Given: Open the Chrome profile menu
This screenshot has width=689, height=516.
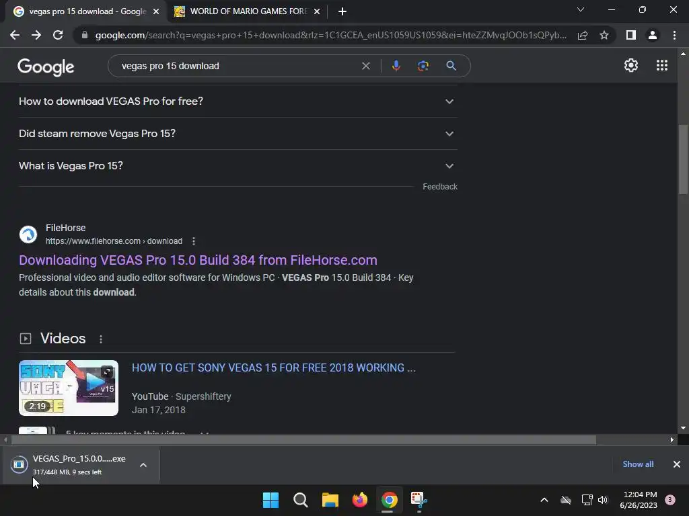Looking at the screenshot, I should [653, 35].
